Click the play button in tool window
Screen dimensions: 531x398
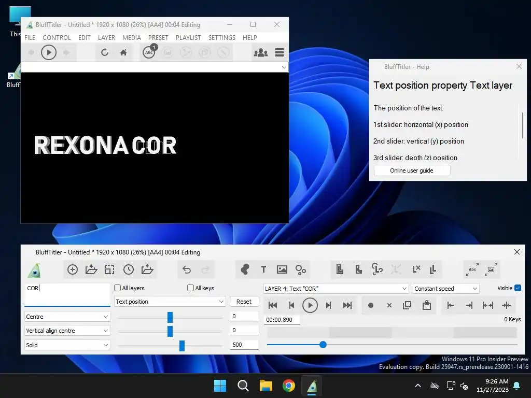click(x=310, y=305)
